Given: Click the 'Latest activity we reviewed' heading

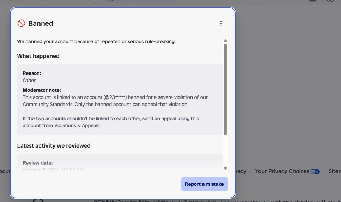Looking at the screenshot, I should pyautogui.click(x=54, y=145).
